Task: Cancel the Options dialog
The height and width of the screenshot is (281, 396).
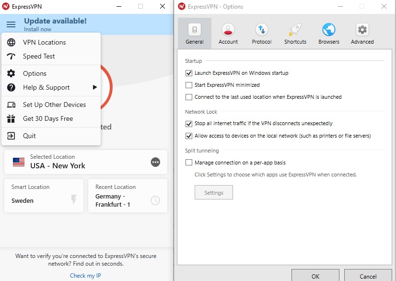Action: tap(368, 275)
